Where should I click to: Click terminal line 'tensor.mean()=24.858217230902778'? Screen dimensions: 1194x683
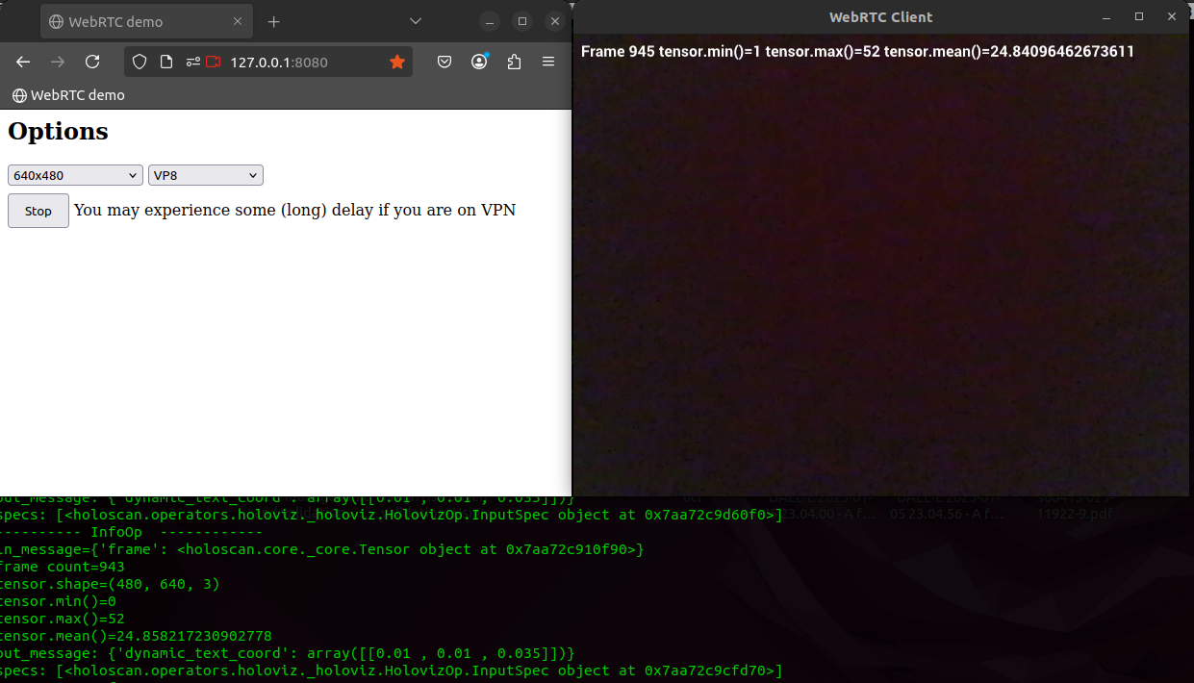pyautogui.click(x=136, y=636)
